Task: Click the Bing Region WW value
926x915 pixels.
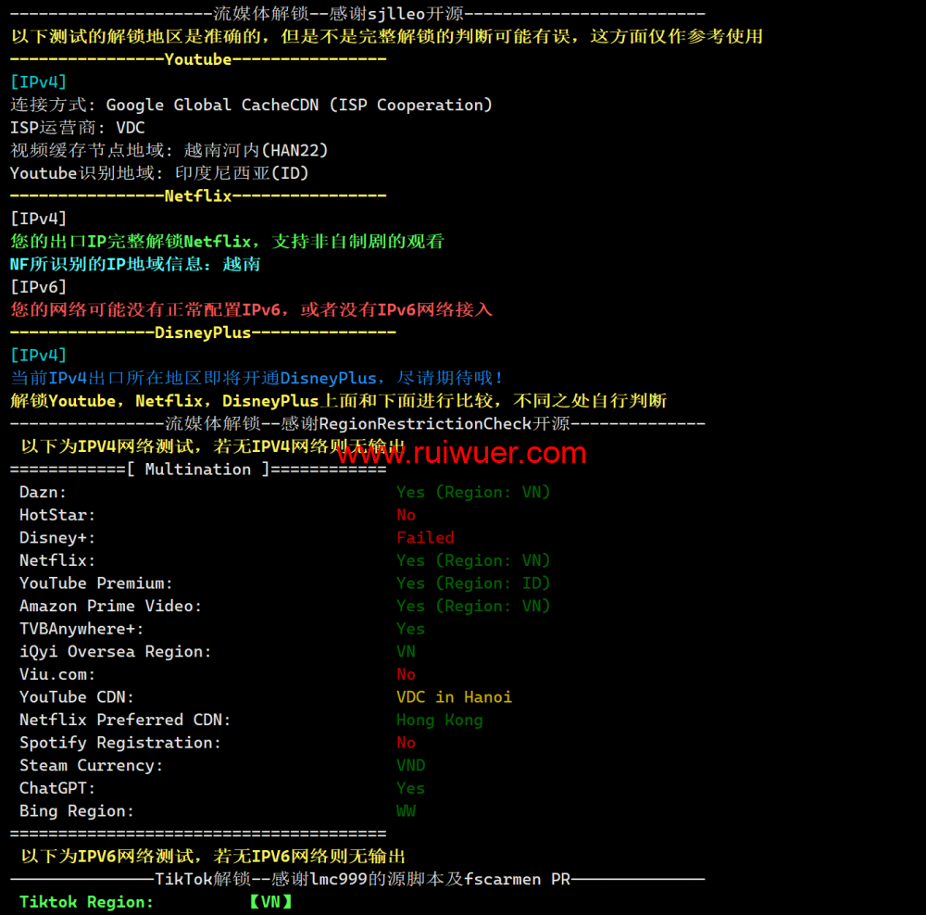Action: tap(406, 811)
